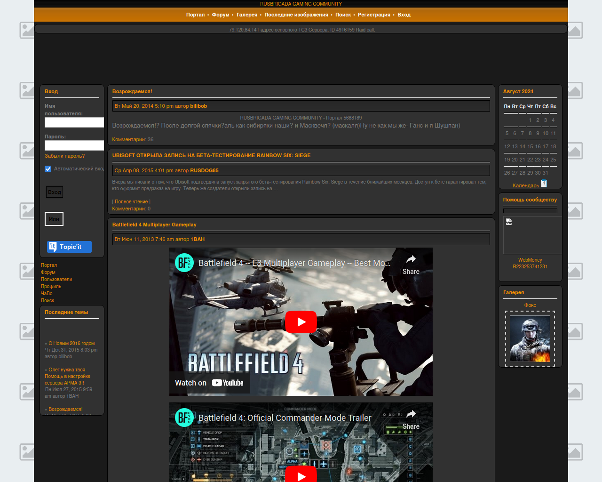Image resolution: width=602 pixels, height=482 pixels.
Task: Open Портал in top navigation
Action: point(195,15)
